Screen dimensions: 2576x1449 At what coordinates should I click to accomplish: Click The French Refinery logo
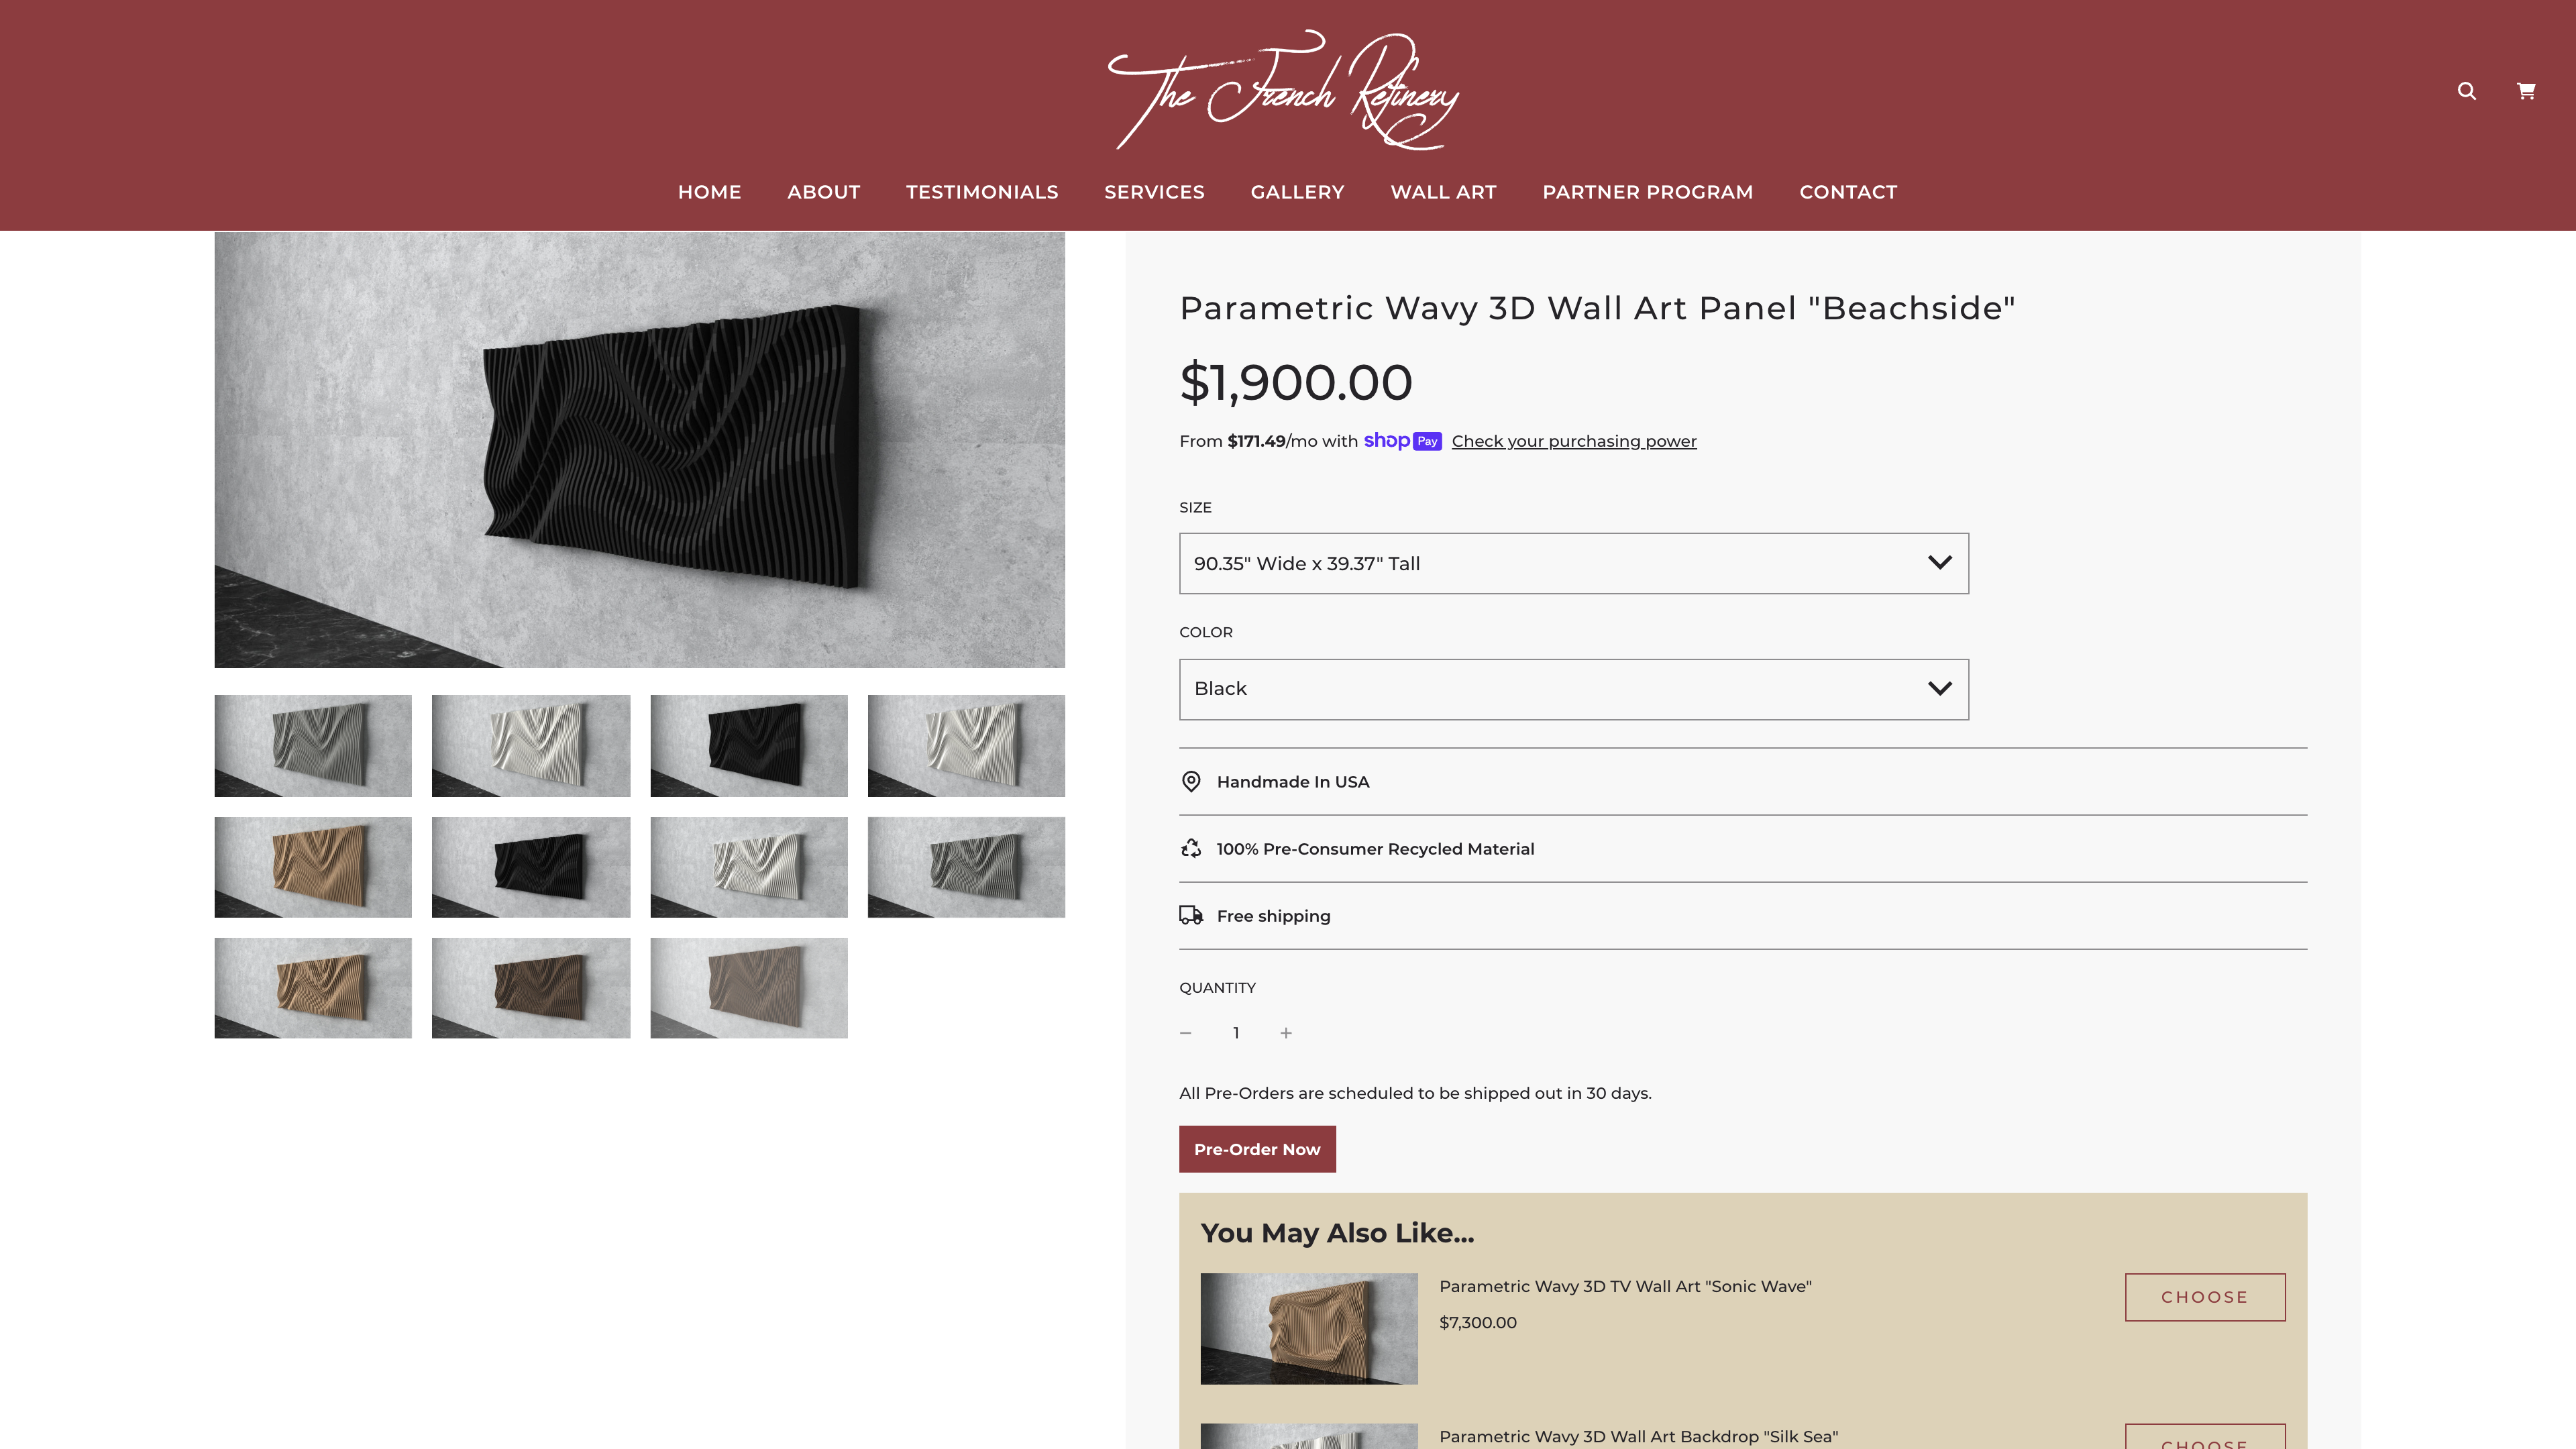coord(1284,90)
